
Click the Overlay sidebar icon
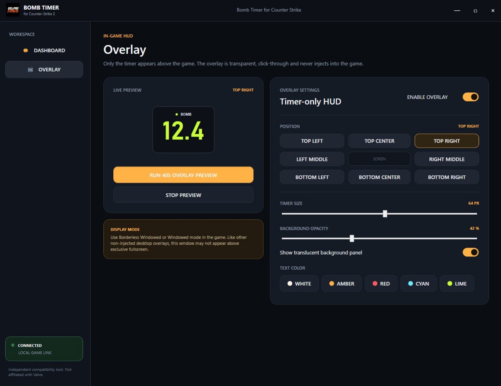click(x=30, y=70)
